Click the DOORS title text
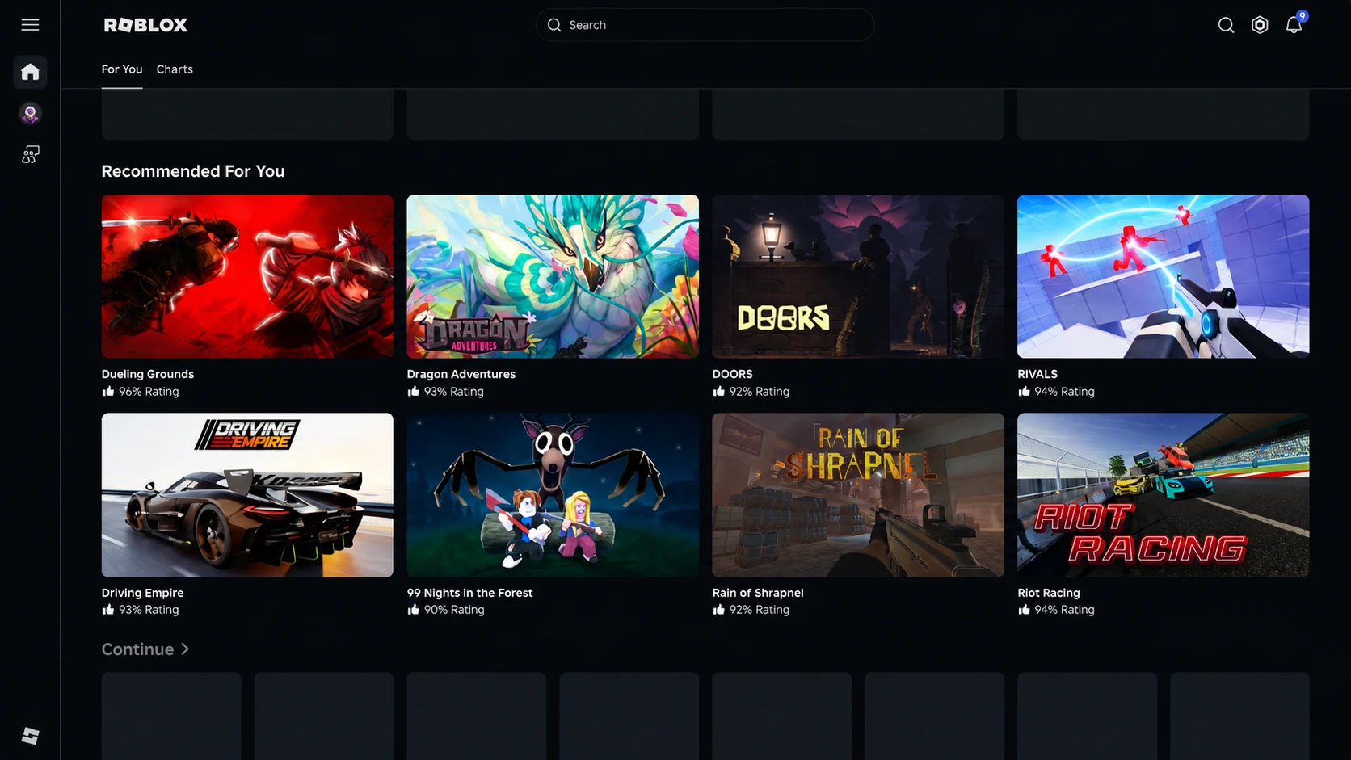The image size is (1351, 760). coord(732,374)
